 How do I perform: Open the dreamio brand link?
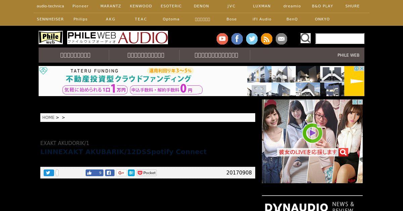pyautogui.click(x=292, y=6)
